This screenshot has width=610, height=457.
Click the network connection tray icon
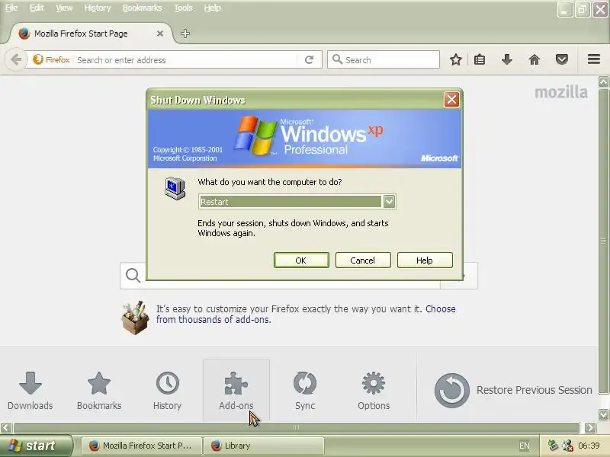(567, 446)
